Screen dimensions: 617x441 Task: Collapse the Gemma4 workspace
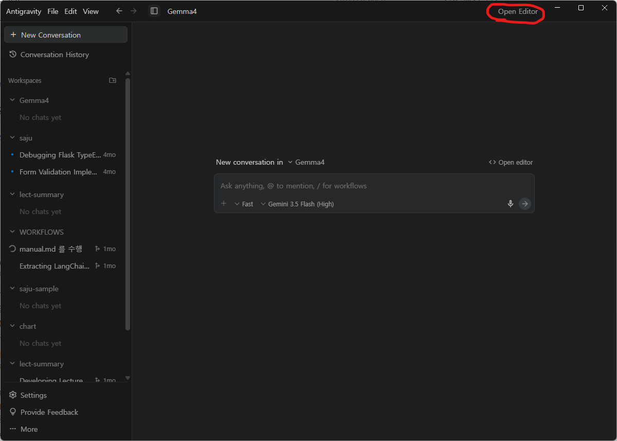(x=12, y=100)
